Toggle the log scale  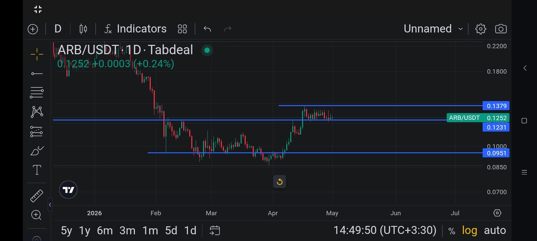pyautogui.click(x=470, y=231)
